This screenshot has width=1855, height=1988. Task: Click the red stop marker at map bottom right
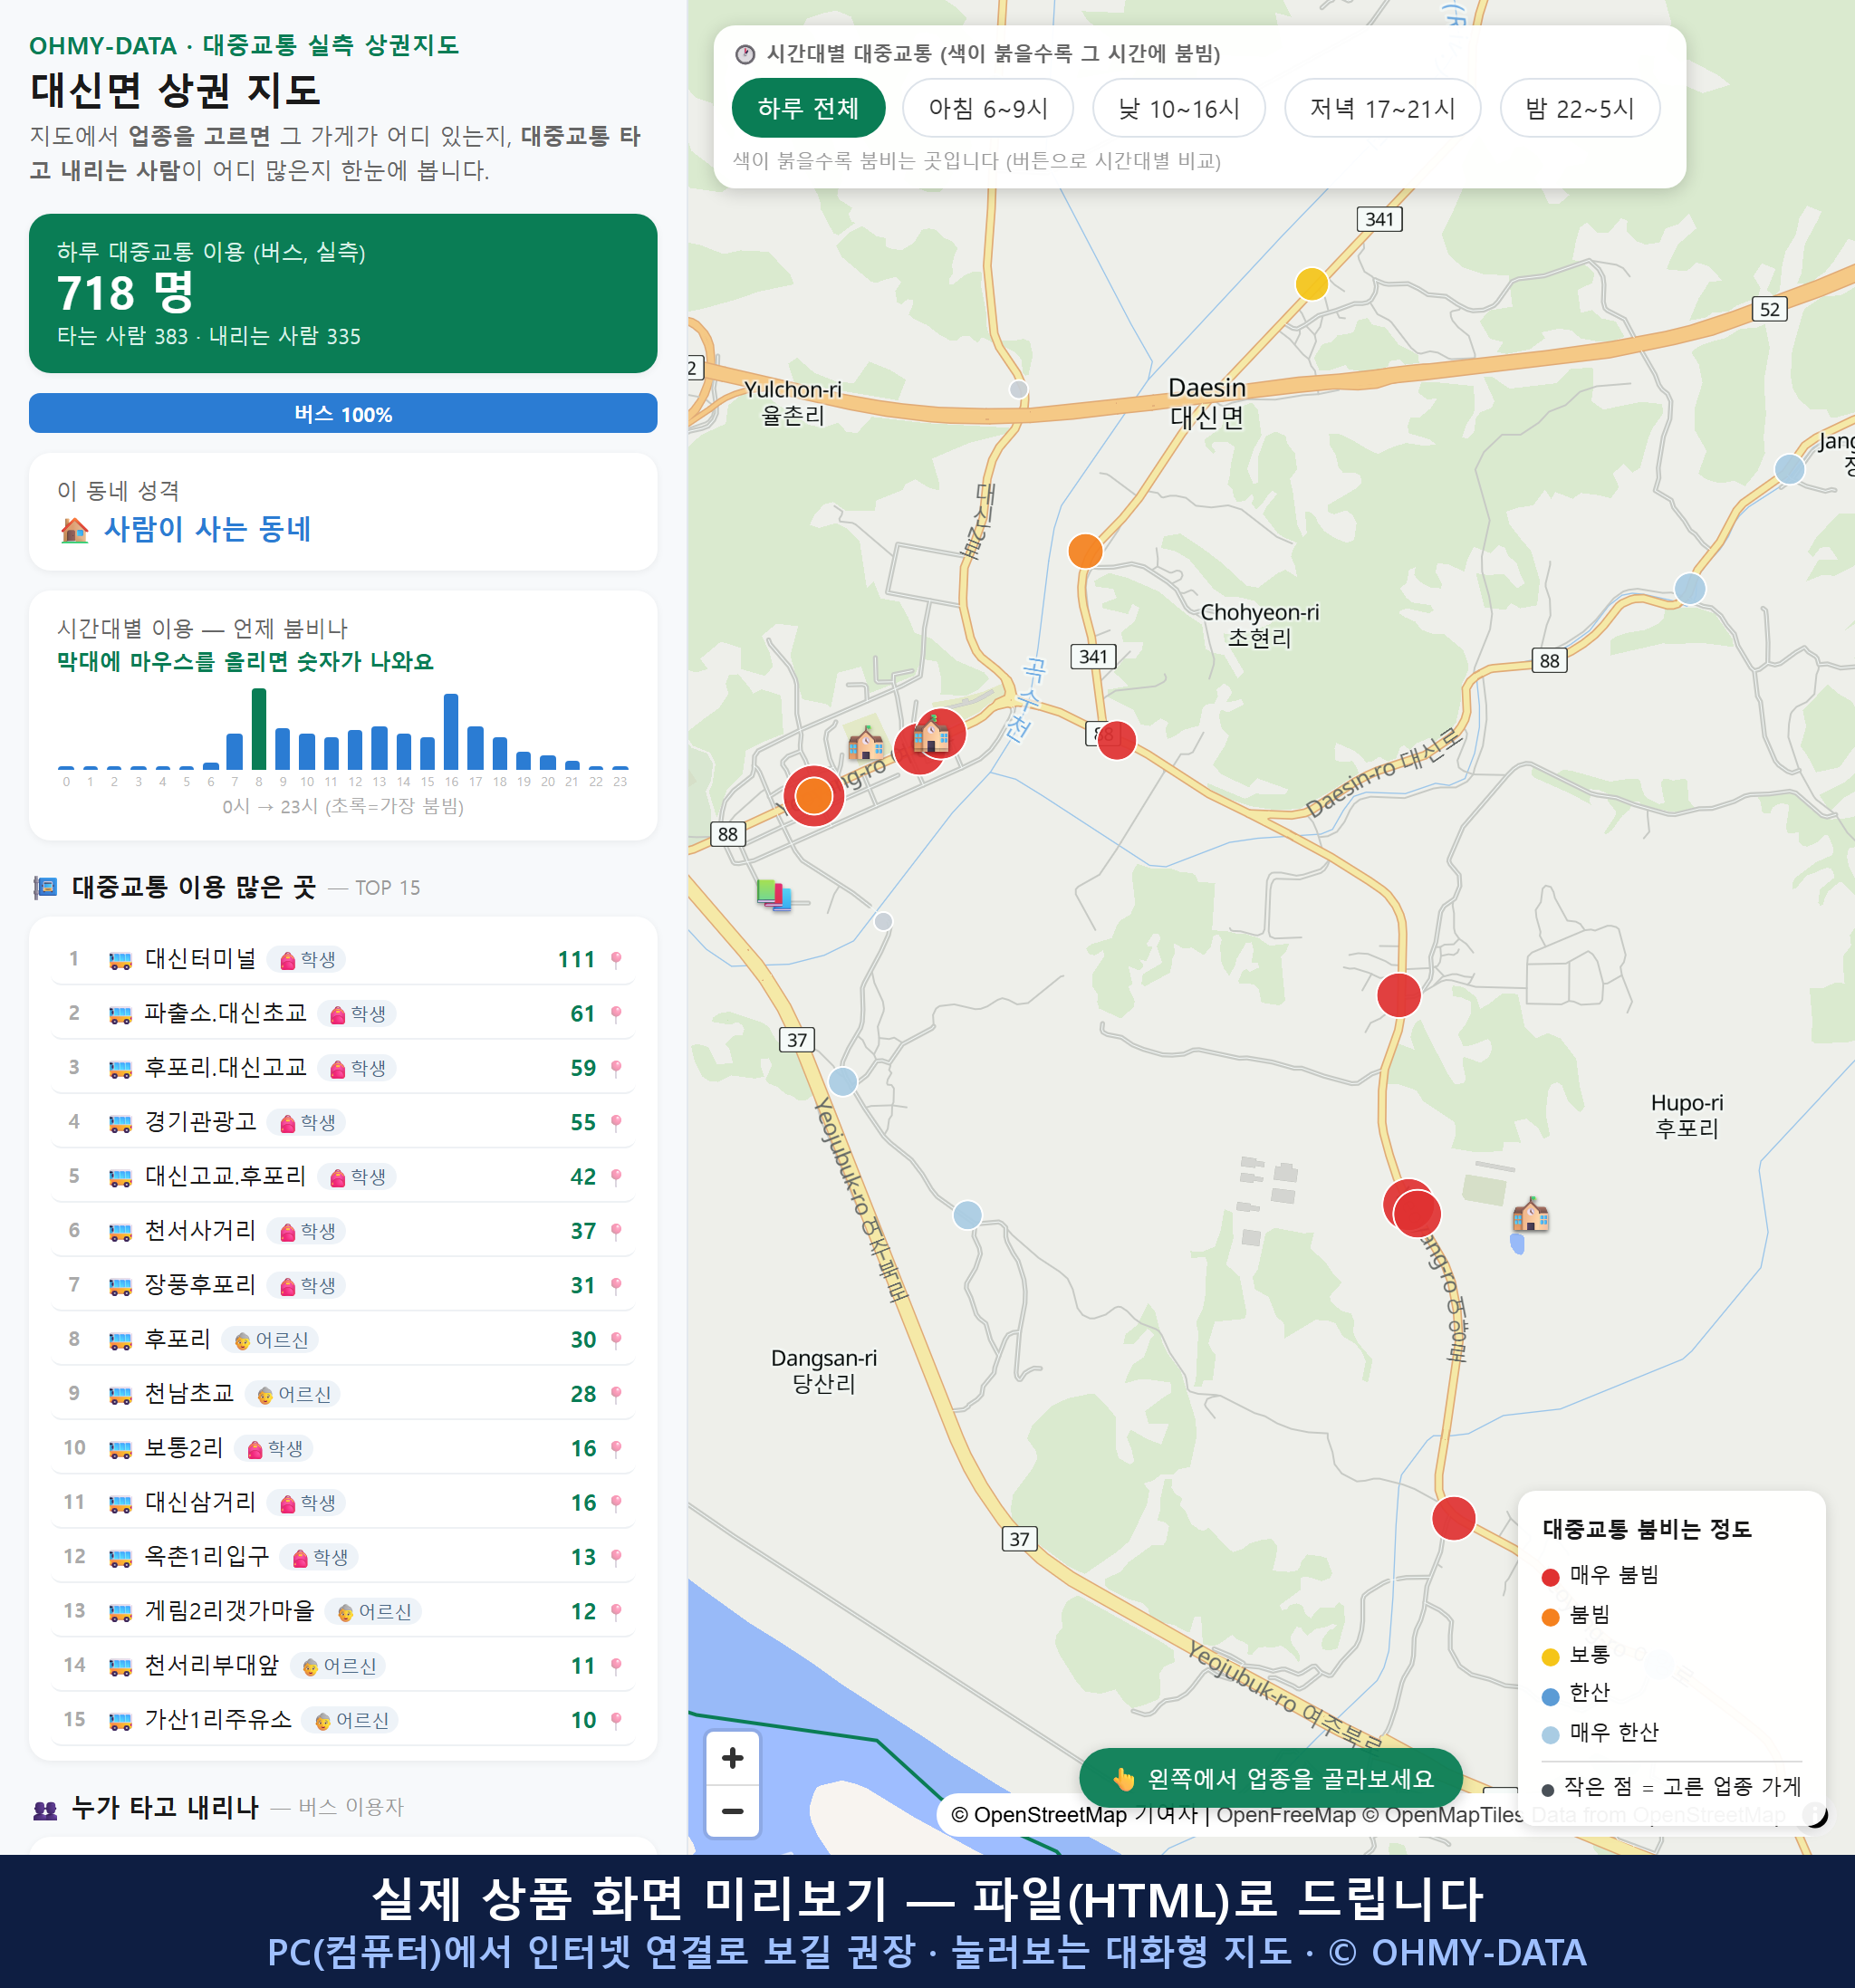tap(1454, 1518)
